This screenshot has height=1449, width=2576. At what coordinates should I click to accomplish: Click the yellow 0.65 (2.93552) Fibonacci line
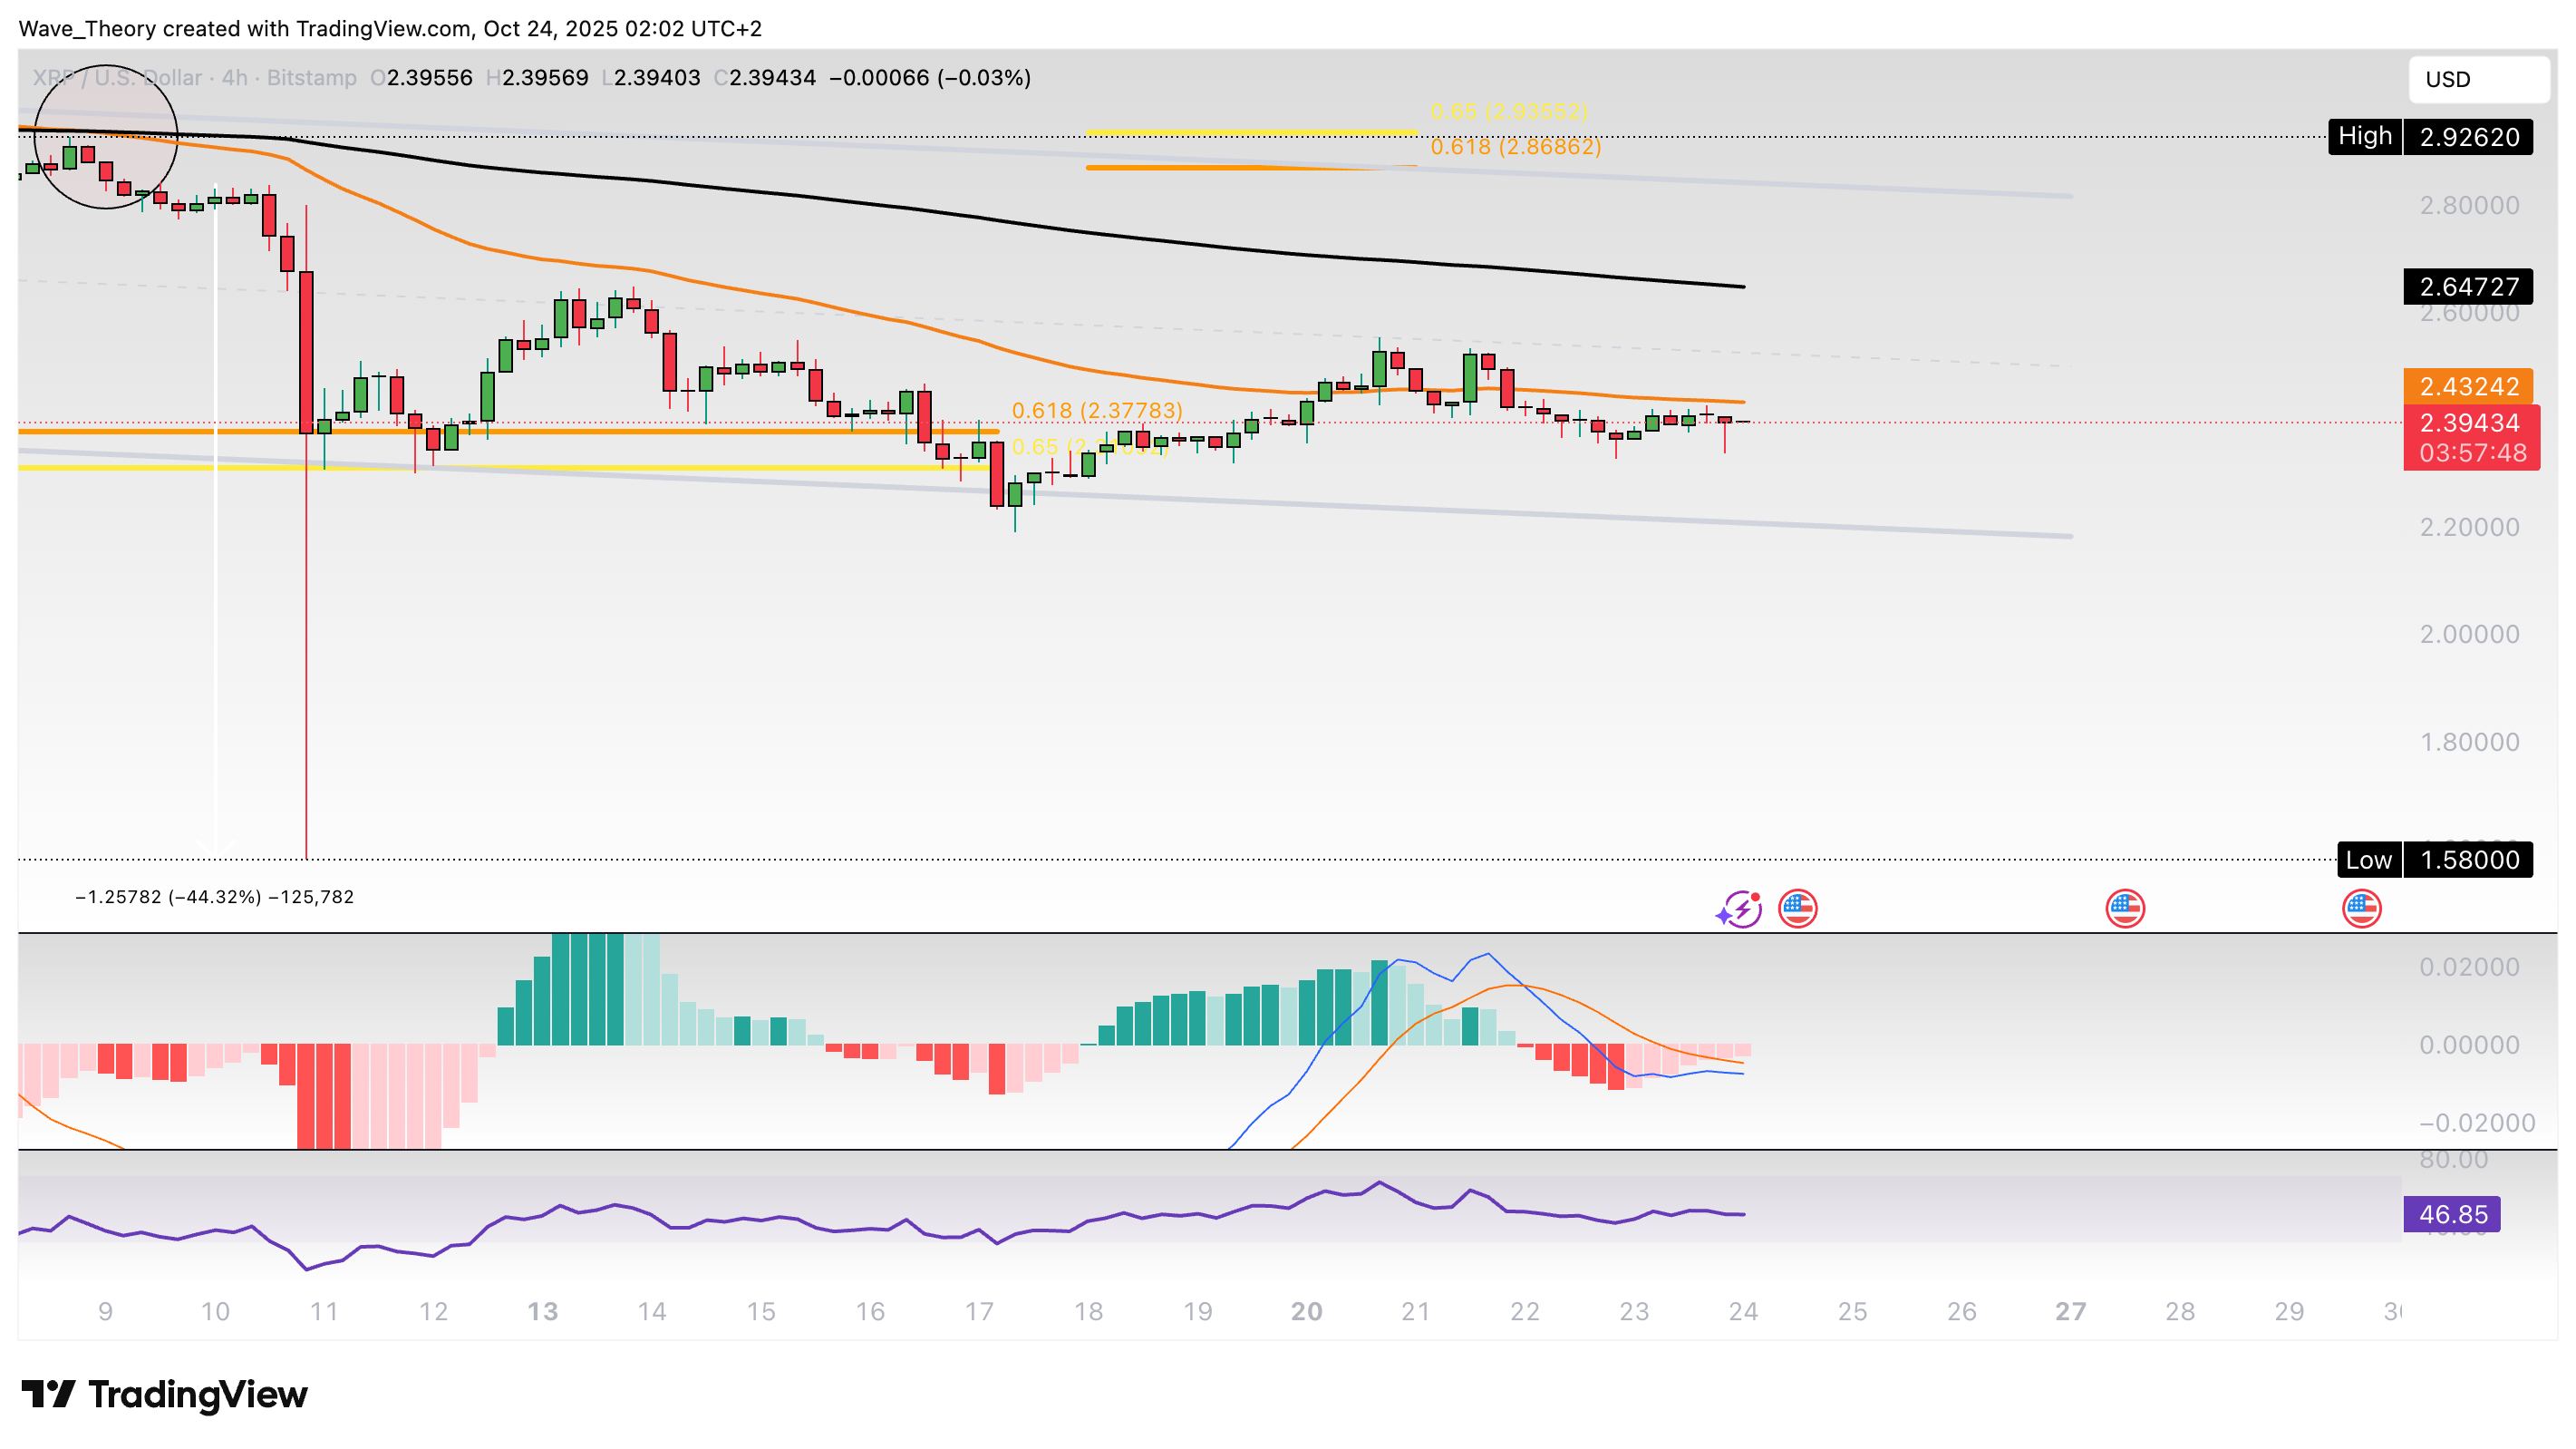point(1250,131)
